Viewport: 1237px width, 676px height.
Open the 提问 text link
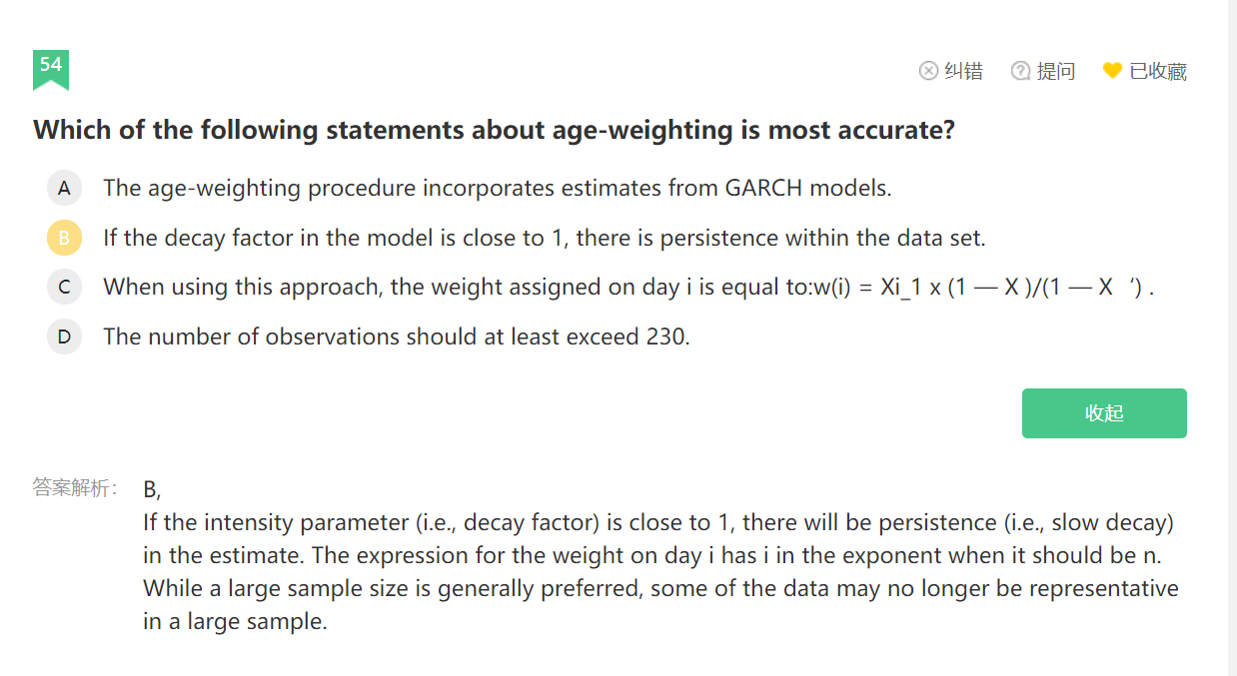pyautogui.click(x=1056, y=71)
